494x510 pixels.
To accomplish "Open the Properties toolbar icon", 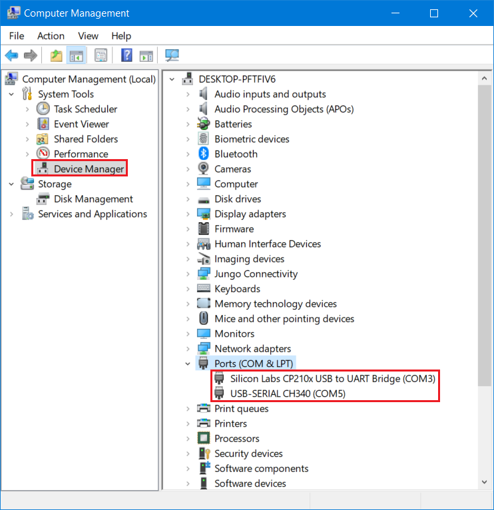I will click(x=101, y=55).
